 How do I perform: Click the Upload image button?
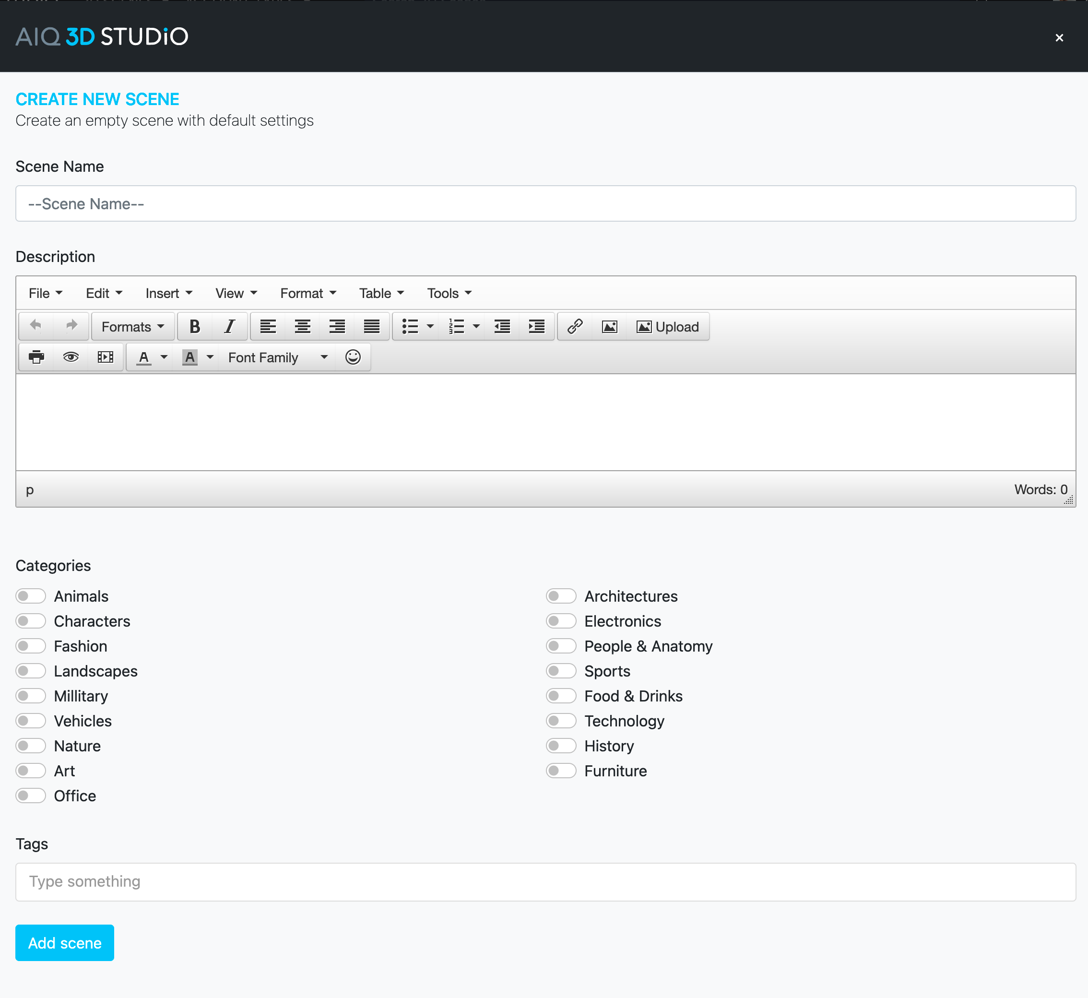(668, 327)
